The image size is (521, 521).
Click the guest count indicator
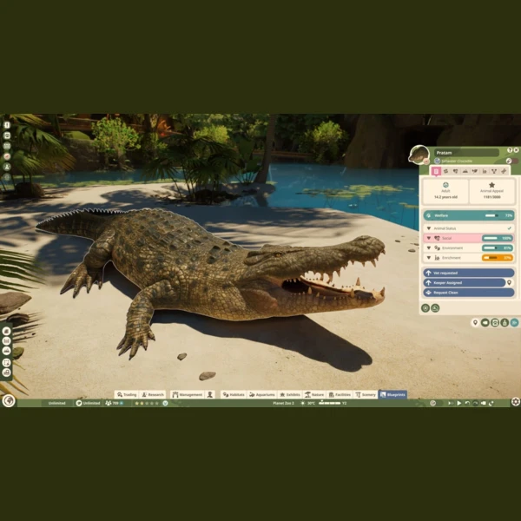point(115,403)
